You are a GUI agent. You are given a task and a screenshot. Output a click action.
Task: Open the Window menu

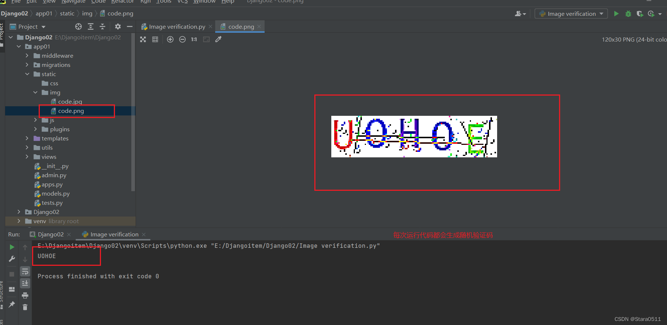pyautogui.click(x=204, y=1)
